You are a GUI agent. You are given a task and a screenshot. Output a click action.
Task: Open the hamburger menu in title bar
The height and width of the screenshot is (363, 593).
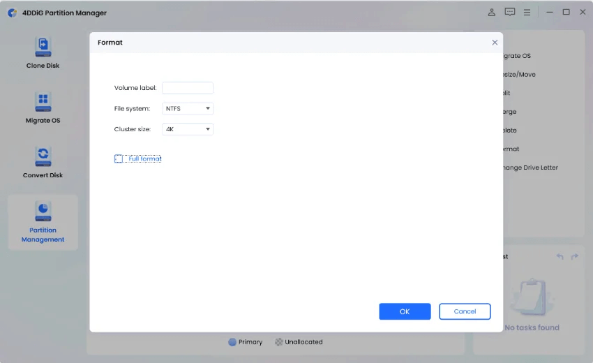point(527,13)
